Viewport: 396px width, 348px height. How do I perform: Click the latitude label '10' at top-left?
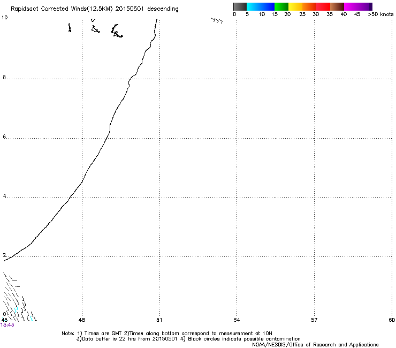[4, 18]
